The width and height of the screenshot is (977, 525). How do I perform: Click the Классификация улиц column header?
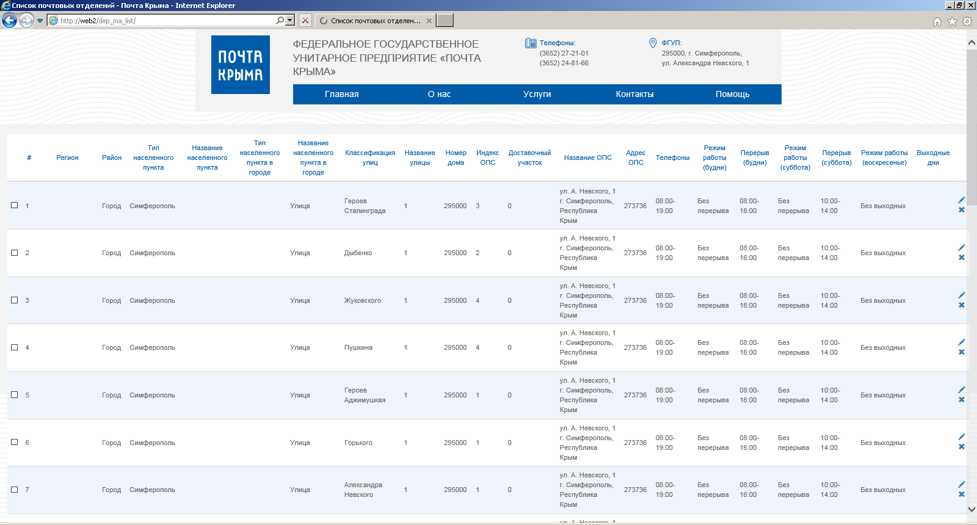[x=370, y=157]
